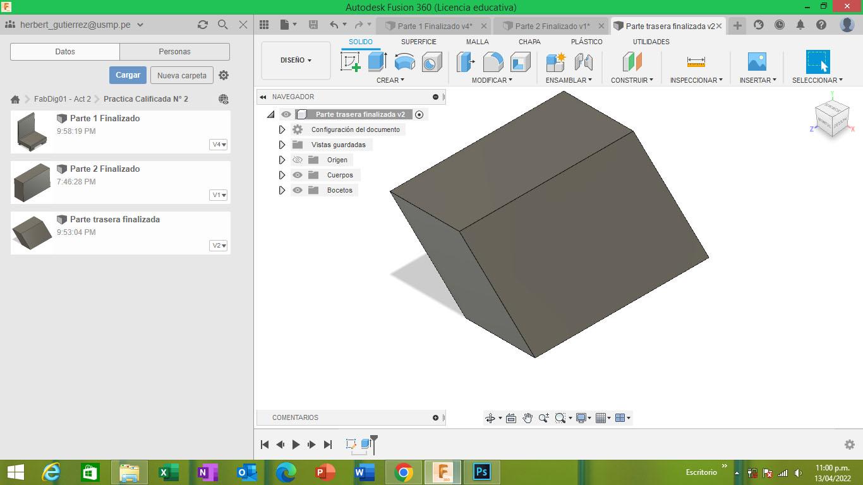The height and width of the screenshot is (485, 863).
Task: Select the Offset Plane construct tool
Action: click(x=632, y=62)
